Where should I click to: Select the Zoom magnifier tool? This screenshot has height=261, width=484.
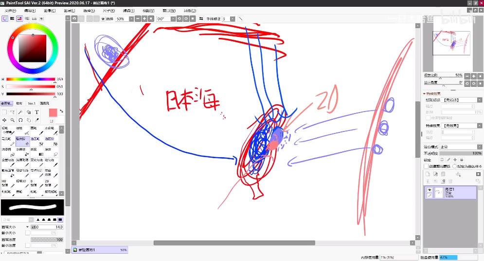click(12, 120)
